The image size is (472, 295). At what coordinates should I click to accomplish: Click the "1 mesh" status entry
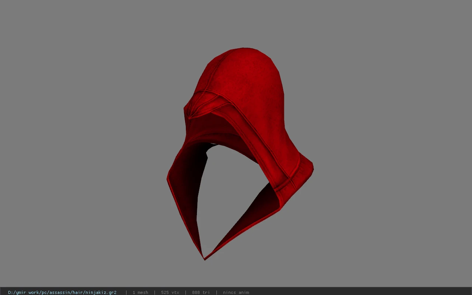click(140, 292)
